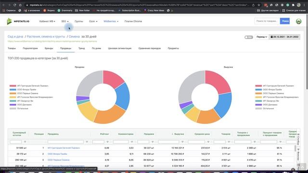Switch to the Тренд tab
The image size is (308, 173).
tap(81, 48)
